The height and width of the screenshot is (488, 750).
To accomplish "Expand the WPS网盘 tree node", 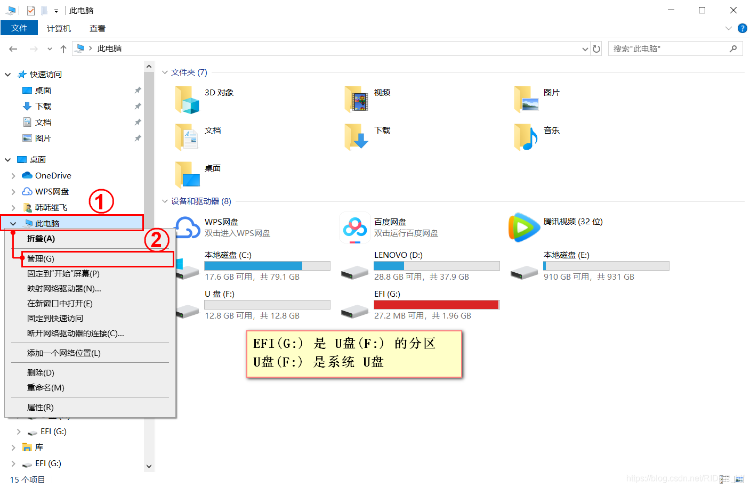I will (13, 192).
